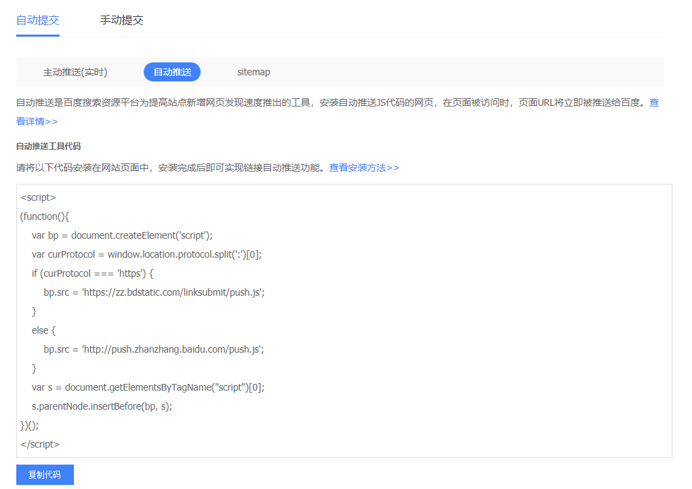The width and height of the screenshot is (692, 489).
Task: Click the (function(){ code line
Action: point(45,216)
